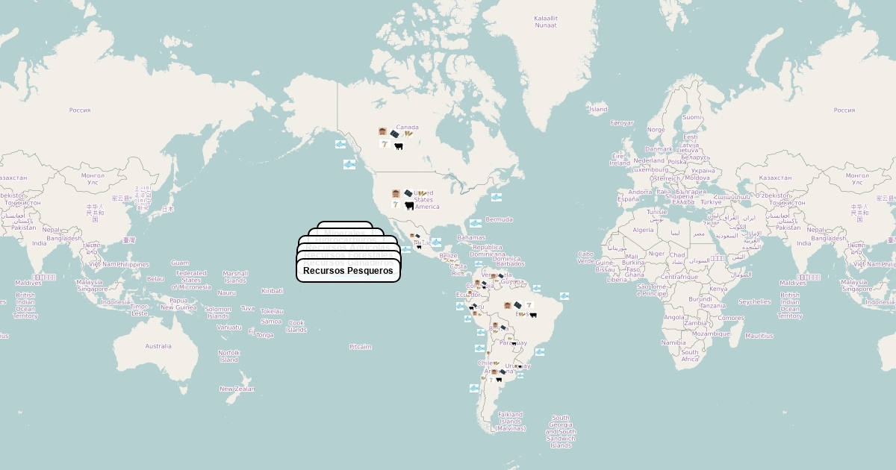This screenshot has width=896, height=470.
Task: Click the dark oil icon in Brazil
Action: pos(517,305)
